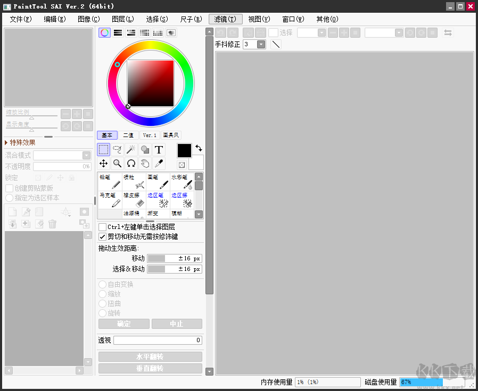The image size is (478, 391).
Task: Show the scratchpad panel
Action: point(171,32)
